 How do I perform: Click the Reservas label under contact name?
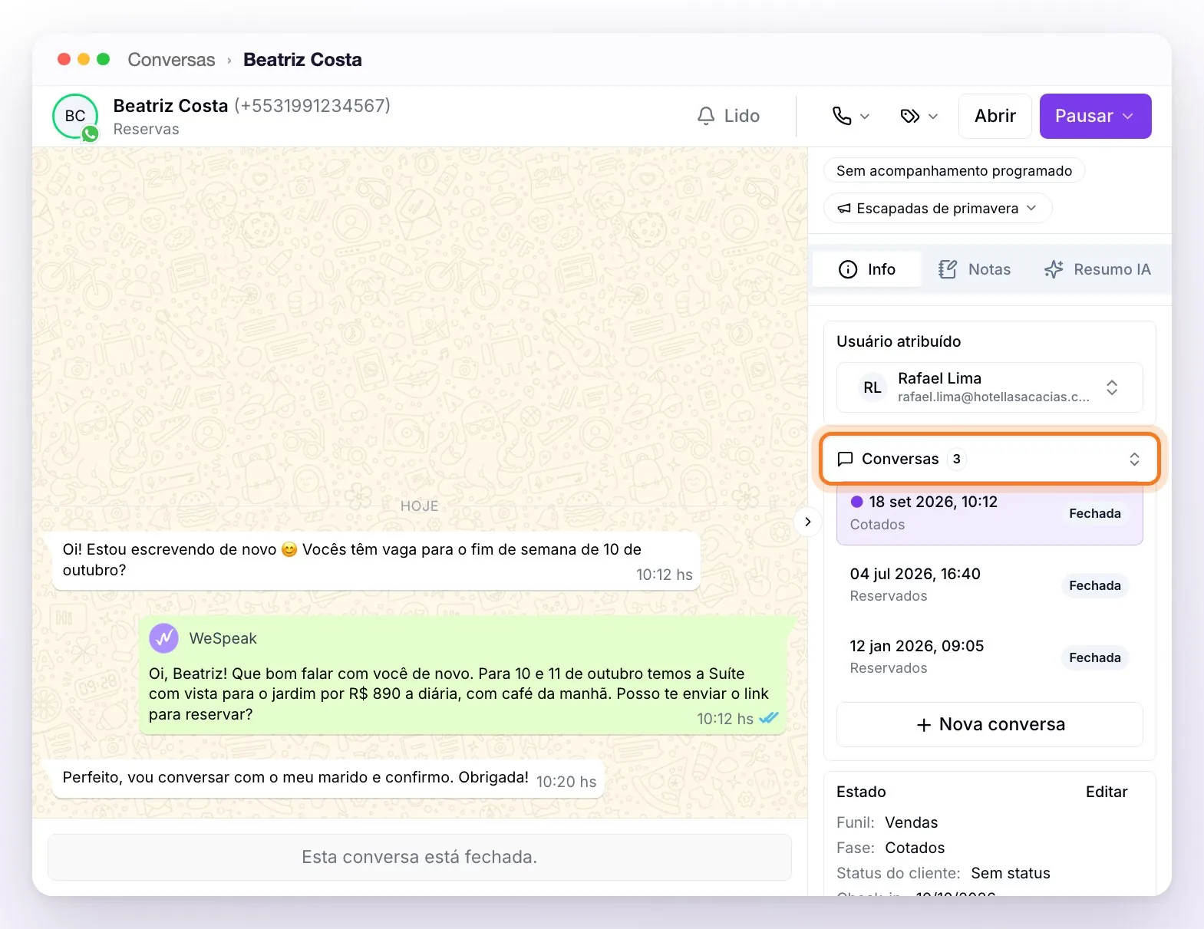(x=146, y=129)
